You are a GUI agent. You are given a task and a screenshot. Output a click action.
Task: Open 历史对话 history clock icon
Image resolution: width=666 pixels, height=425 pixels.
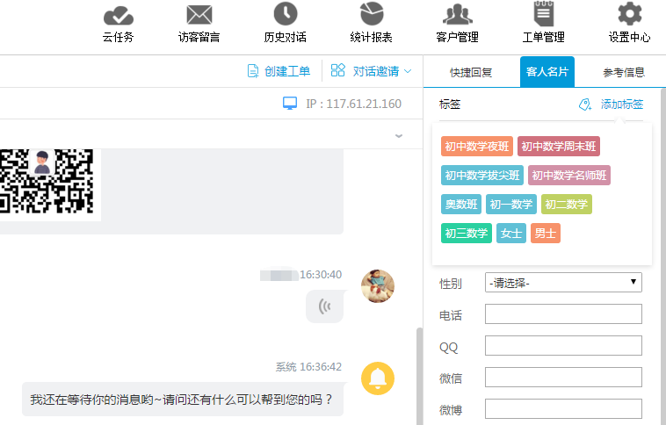click(286, 15)
